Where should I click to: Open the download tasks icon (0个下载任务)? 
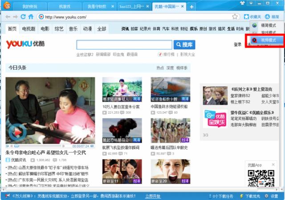tap(210, 196)
